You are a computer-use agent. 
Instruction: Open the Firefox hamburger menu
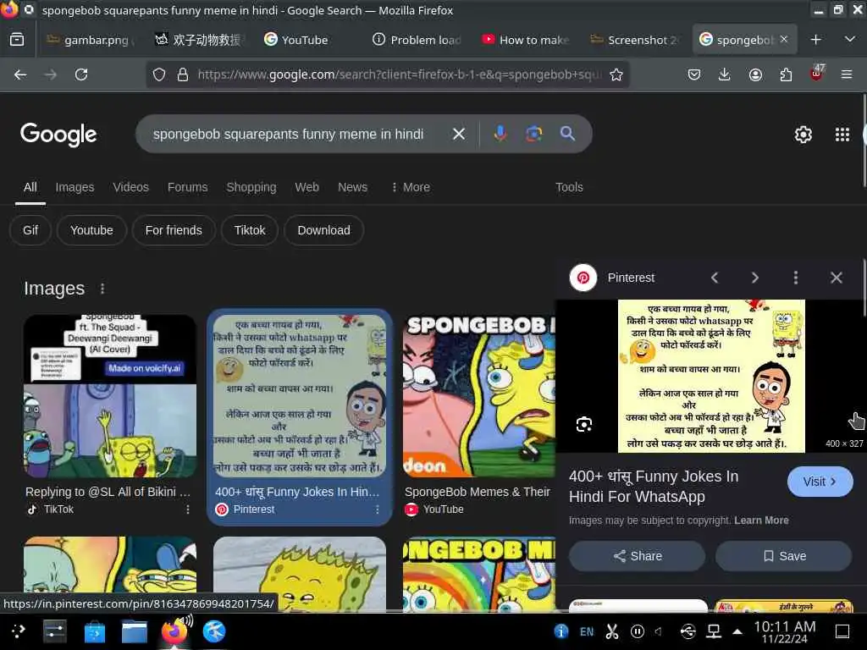[x=847, y=74]
